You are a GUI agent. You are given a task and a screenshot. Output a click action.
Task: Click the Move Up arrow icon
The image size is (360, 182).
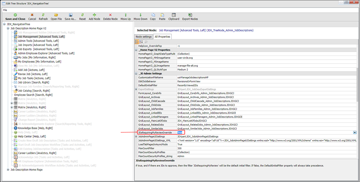(126, 15)
